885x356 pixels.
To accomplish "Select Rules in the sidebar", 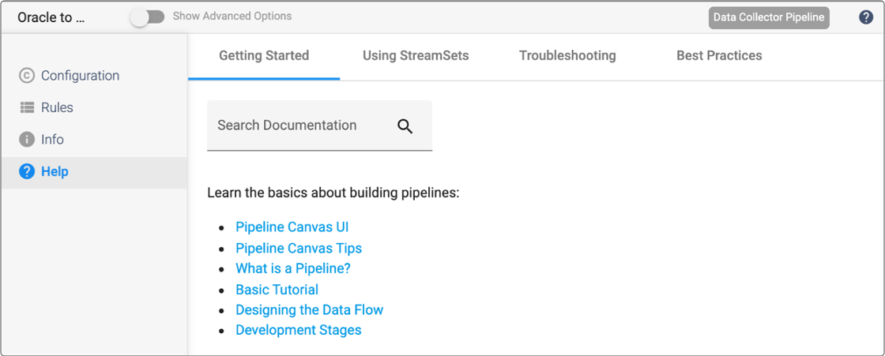I will 94,107.
